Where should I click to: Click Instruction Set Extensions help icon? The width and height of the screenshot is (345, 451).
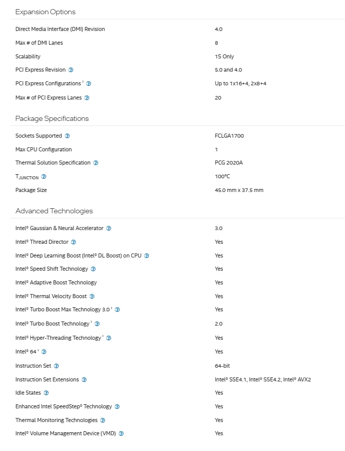coord(84,380)
